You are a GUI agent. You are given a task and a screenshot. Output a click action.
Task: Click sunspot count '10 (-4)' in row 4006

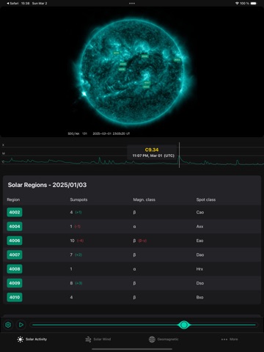pos(77,241)
